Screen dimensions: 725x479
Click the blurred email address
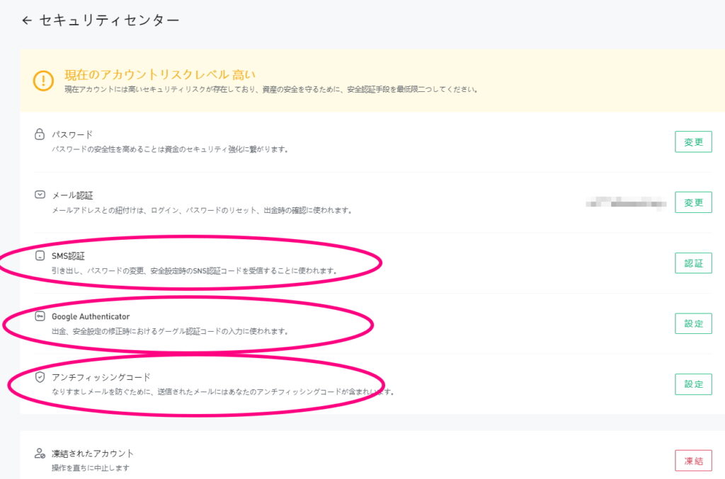tap(626, 203)
